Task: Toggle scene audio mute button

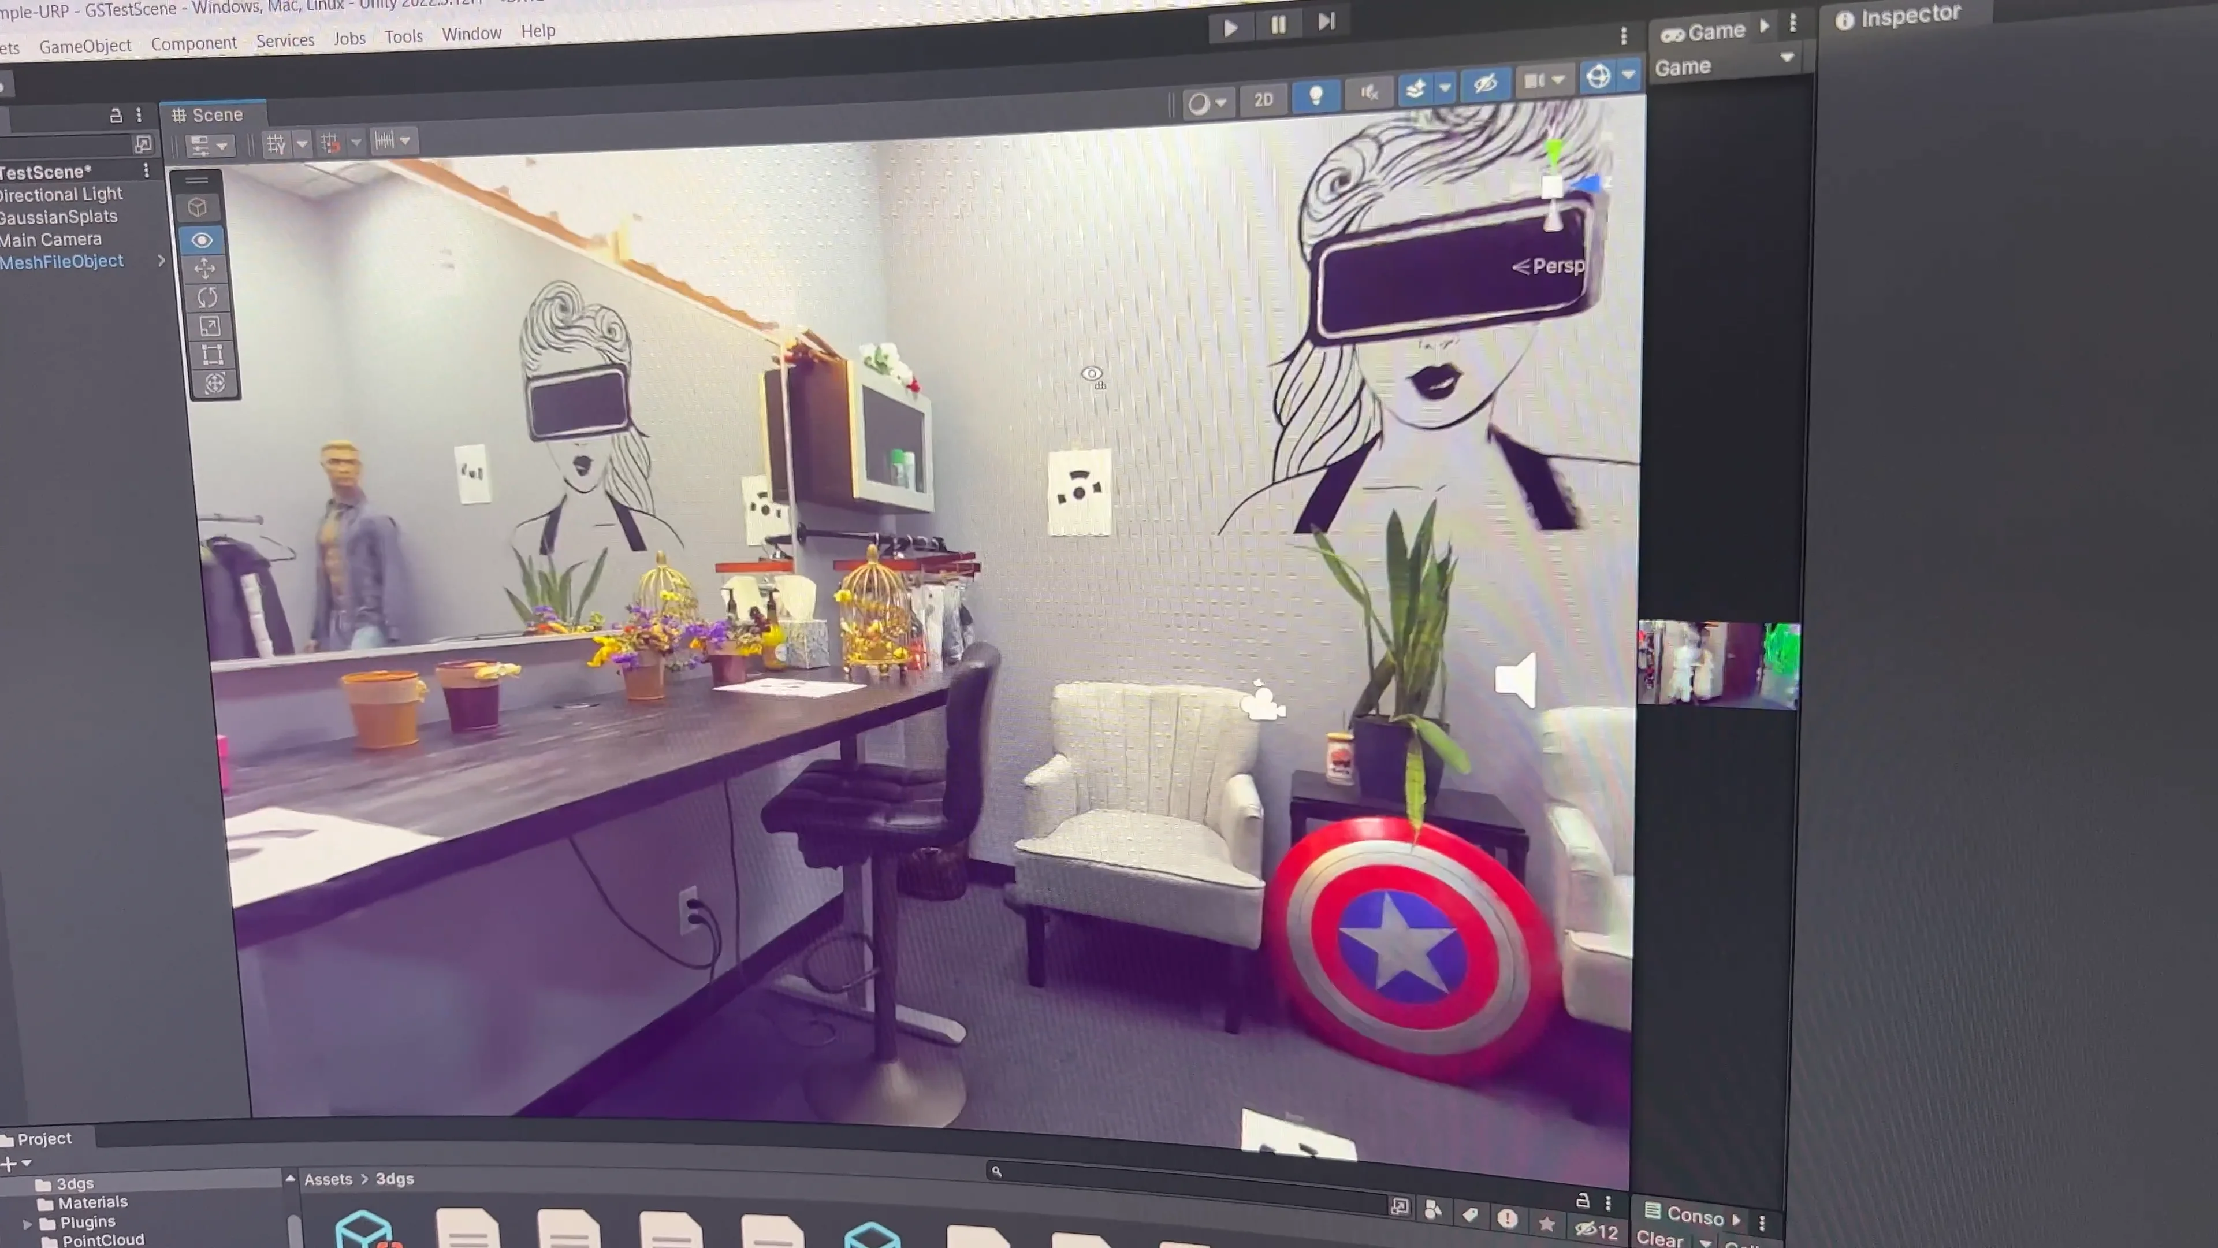Action: click(x=1369, y=91)
